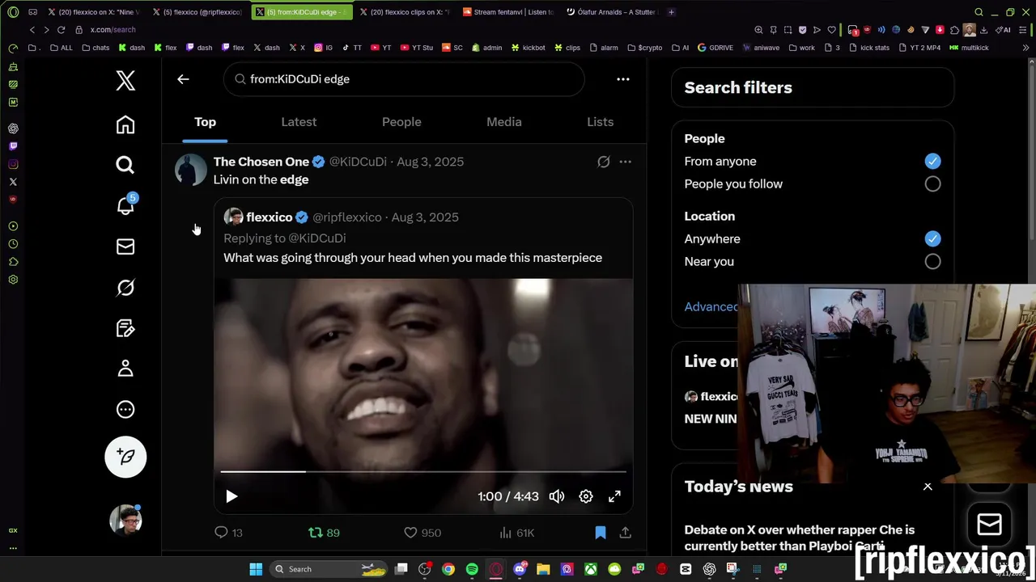This screenshot has width=1036, height=582.
Task: Switch to the People tab
Action: (401, 122)
